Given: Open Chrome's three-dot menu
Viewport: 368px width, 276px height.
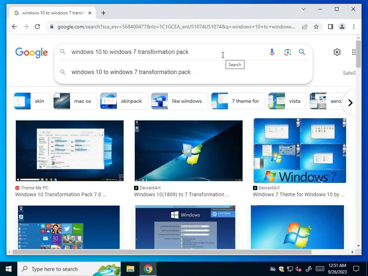Looking at the screenshot, I should 354,27.
